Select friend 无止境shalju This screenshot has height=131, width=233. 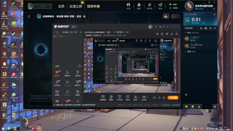tap(200, 46)
